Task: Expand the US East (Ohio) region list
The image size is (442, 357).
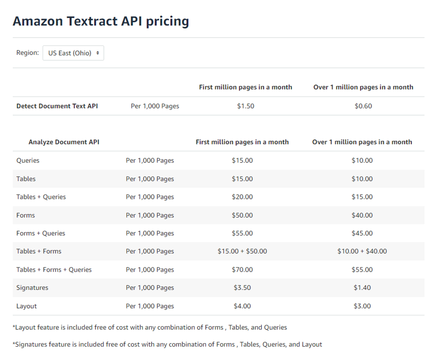Action: 73,53
